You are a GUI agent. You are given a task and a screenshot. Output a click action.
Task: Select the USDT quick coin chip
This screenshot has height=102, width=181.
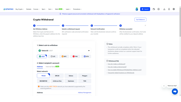42,56
